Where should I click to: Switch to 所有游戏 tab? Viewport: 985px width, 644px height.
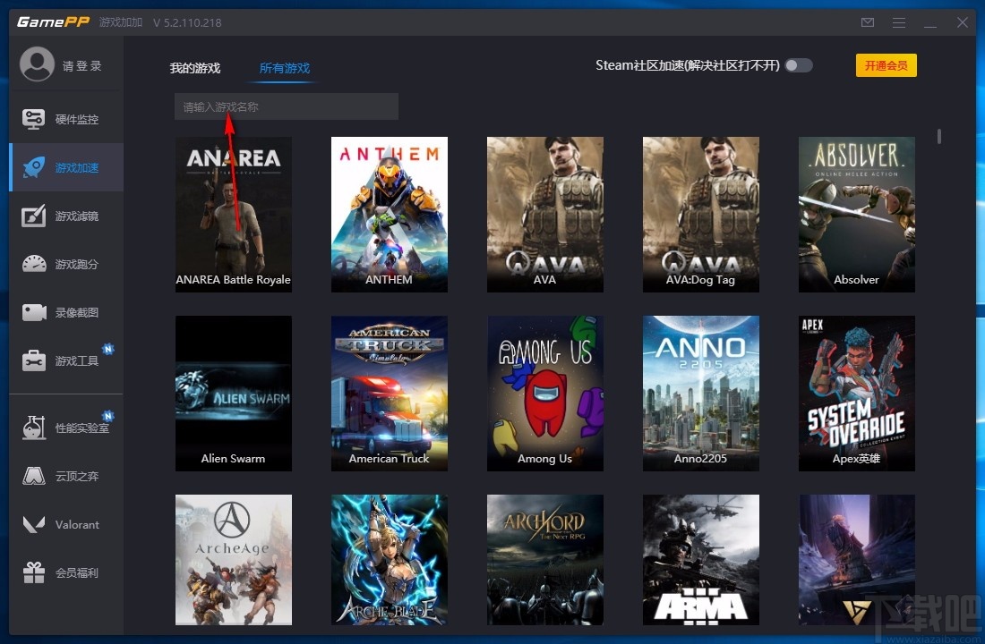[x=285, y=68]
